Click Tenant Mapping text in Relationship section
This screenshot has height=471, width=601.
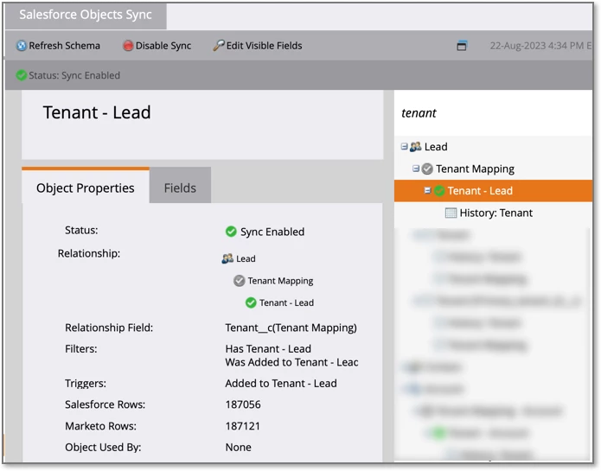tap(280, 281)
